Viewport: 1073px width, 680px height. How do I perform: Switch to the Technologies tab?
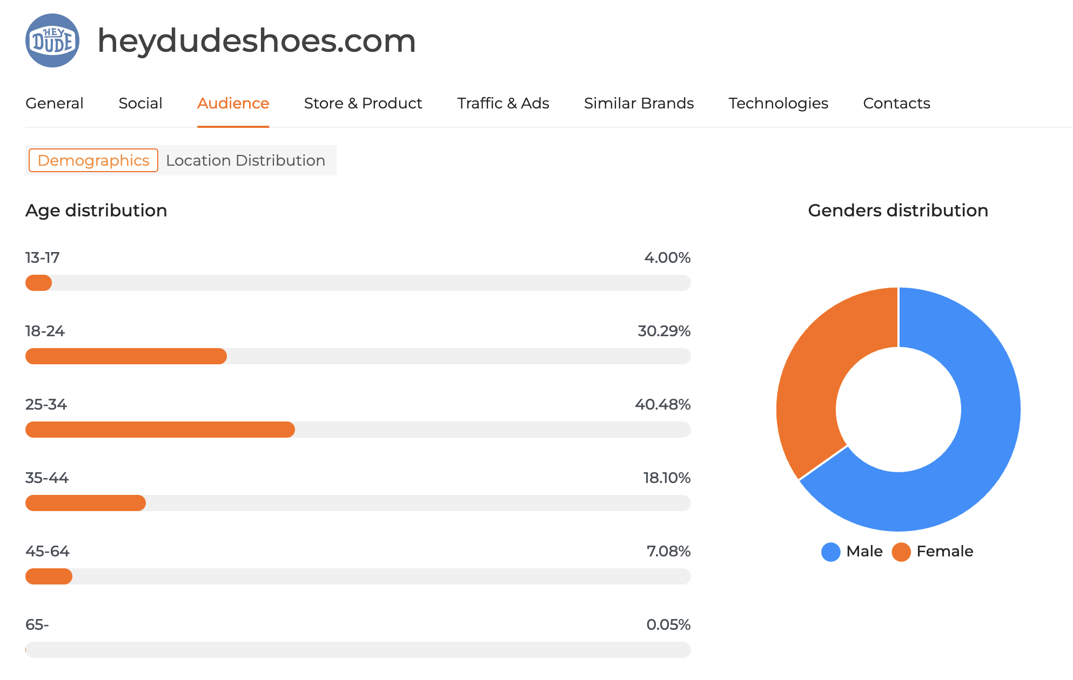(778, 103)
